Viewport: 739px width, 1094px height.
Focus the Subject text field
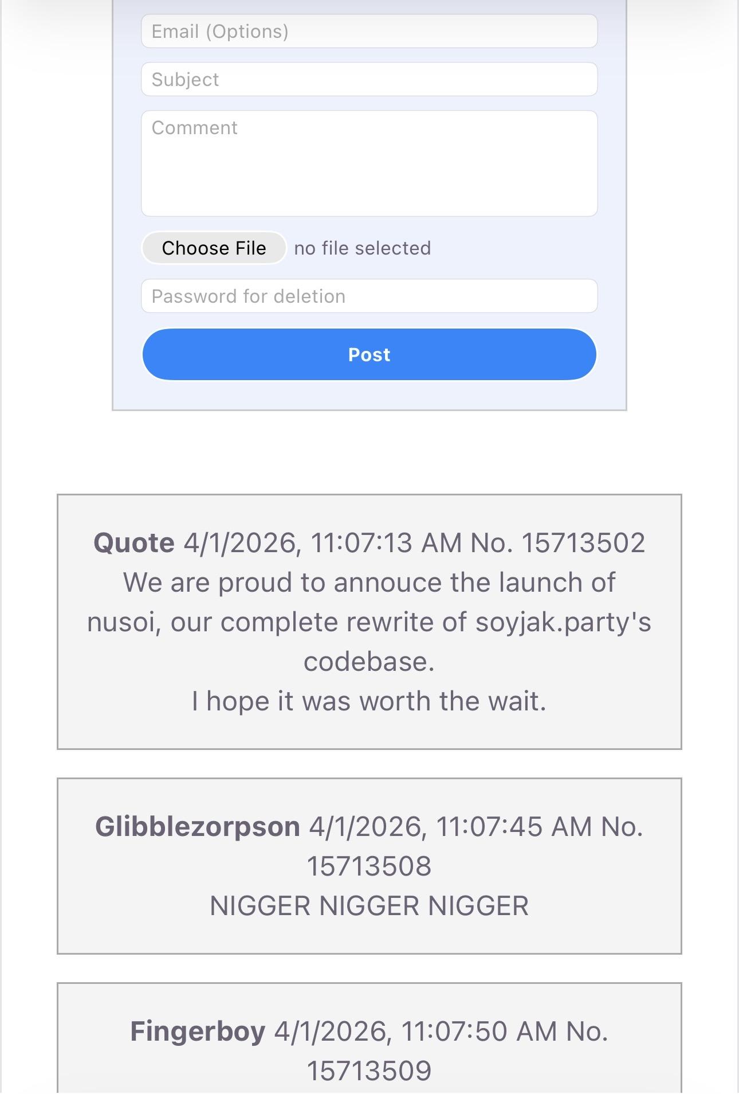[369, 79]
